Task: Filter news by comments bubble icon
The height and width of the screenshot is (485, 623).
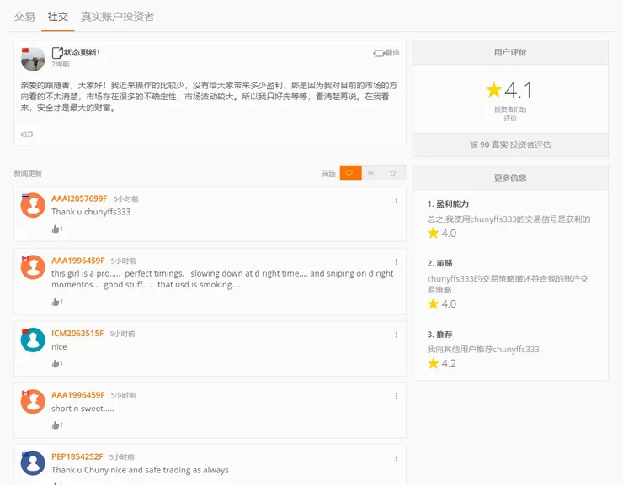Action: click(x=351, y=173)
